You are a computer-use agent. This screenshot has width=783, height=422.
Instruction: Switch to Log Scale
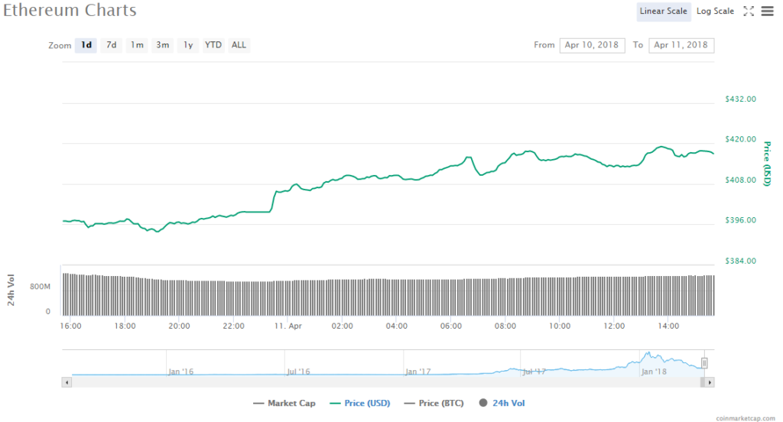click(715, 11)
